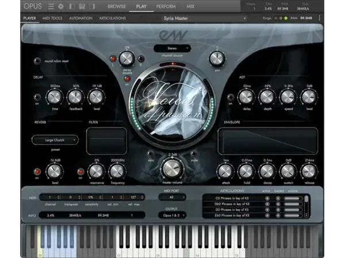Click the master volume knob
The width and height of the screenshot is (345, 258).
(x=172, y=169)
